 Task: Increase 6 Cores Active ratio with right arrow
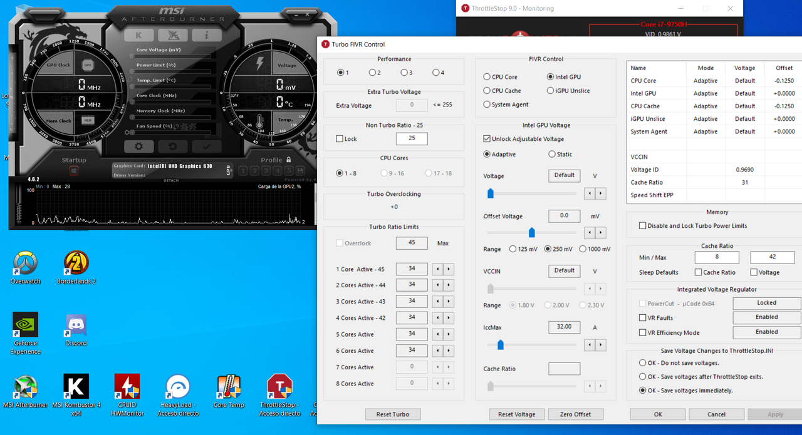coord(448,351)
